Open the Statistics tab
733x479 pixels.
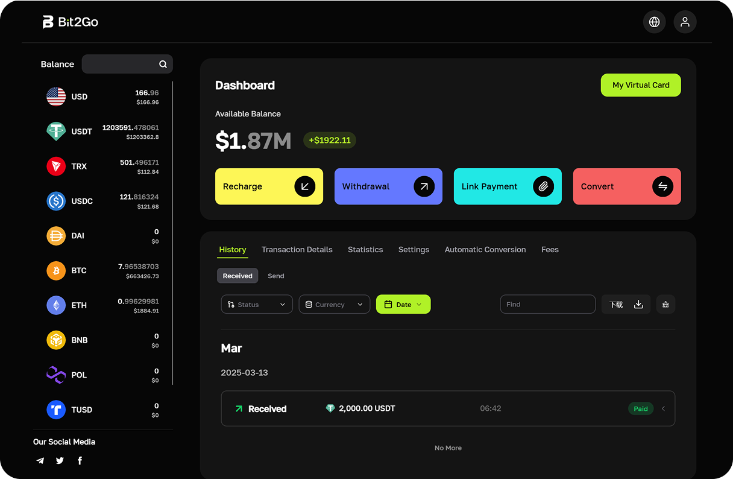coord(365,250)
